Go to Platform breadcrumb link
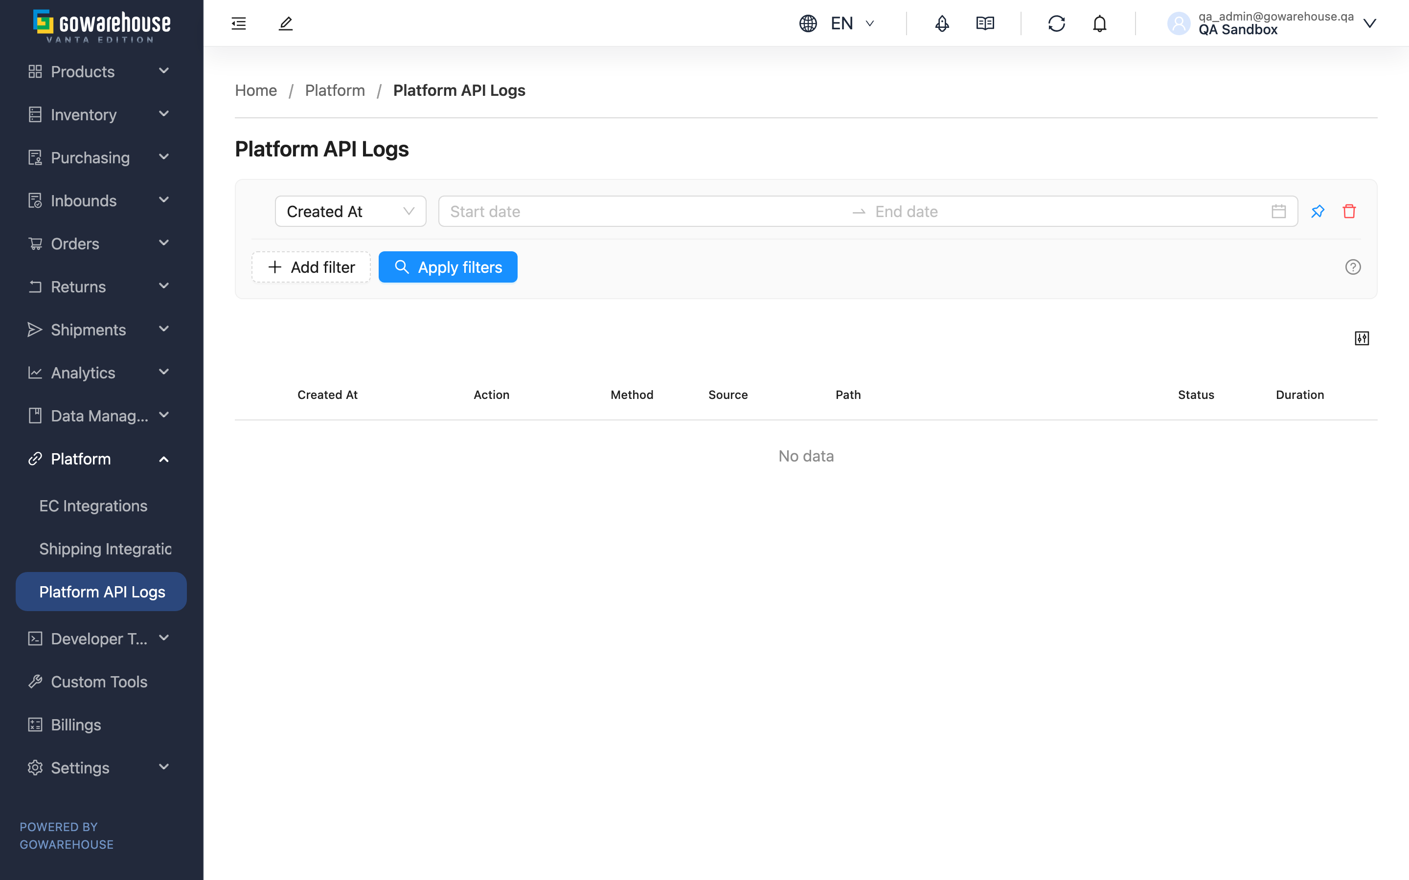Viewport: 1409px width, 880px height. [335, 90]
